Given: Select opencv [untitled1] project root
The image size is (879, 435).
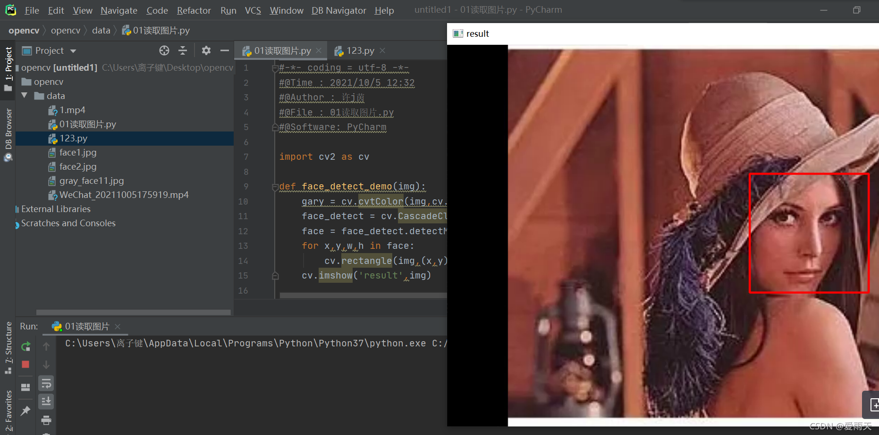Looking at the screenshot, I should click(125, 68).
